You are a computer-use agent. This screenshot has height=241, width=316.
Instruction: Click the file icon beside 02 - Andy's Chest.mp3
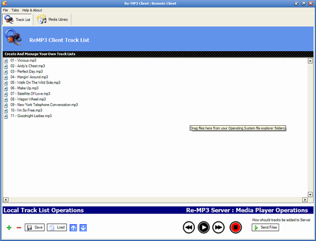click(6, 66)
